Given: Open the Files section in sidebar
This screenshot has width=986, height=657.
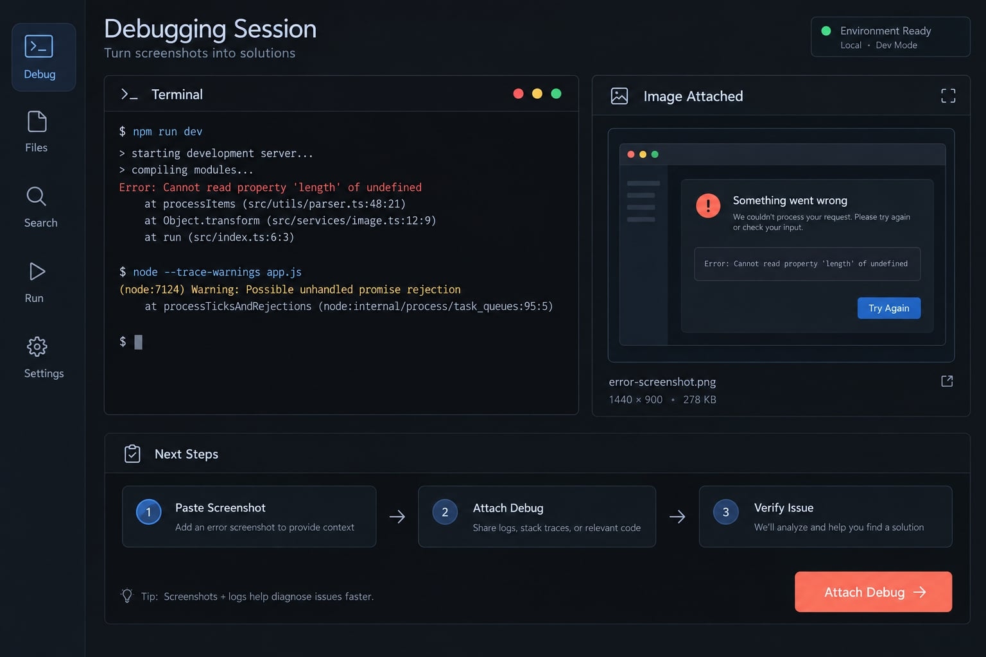Looking at the screenshot, I should tap(37, 132).
